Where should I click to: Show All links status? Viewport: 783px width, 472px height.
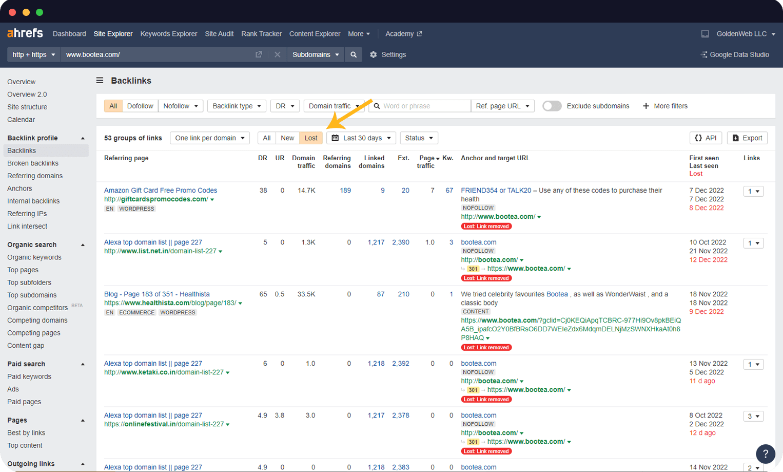point(266,138)
